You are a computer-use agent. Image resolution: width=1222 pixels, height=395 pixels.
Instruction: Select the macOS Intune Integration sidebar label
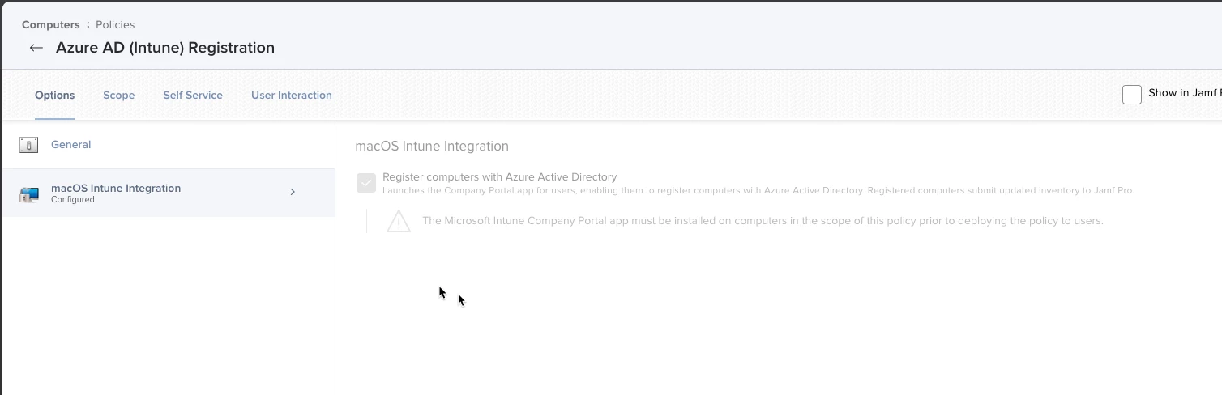click(x=116, y=188)
